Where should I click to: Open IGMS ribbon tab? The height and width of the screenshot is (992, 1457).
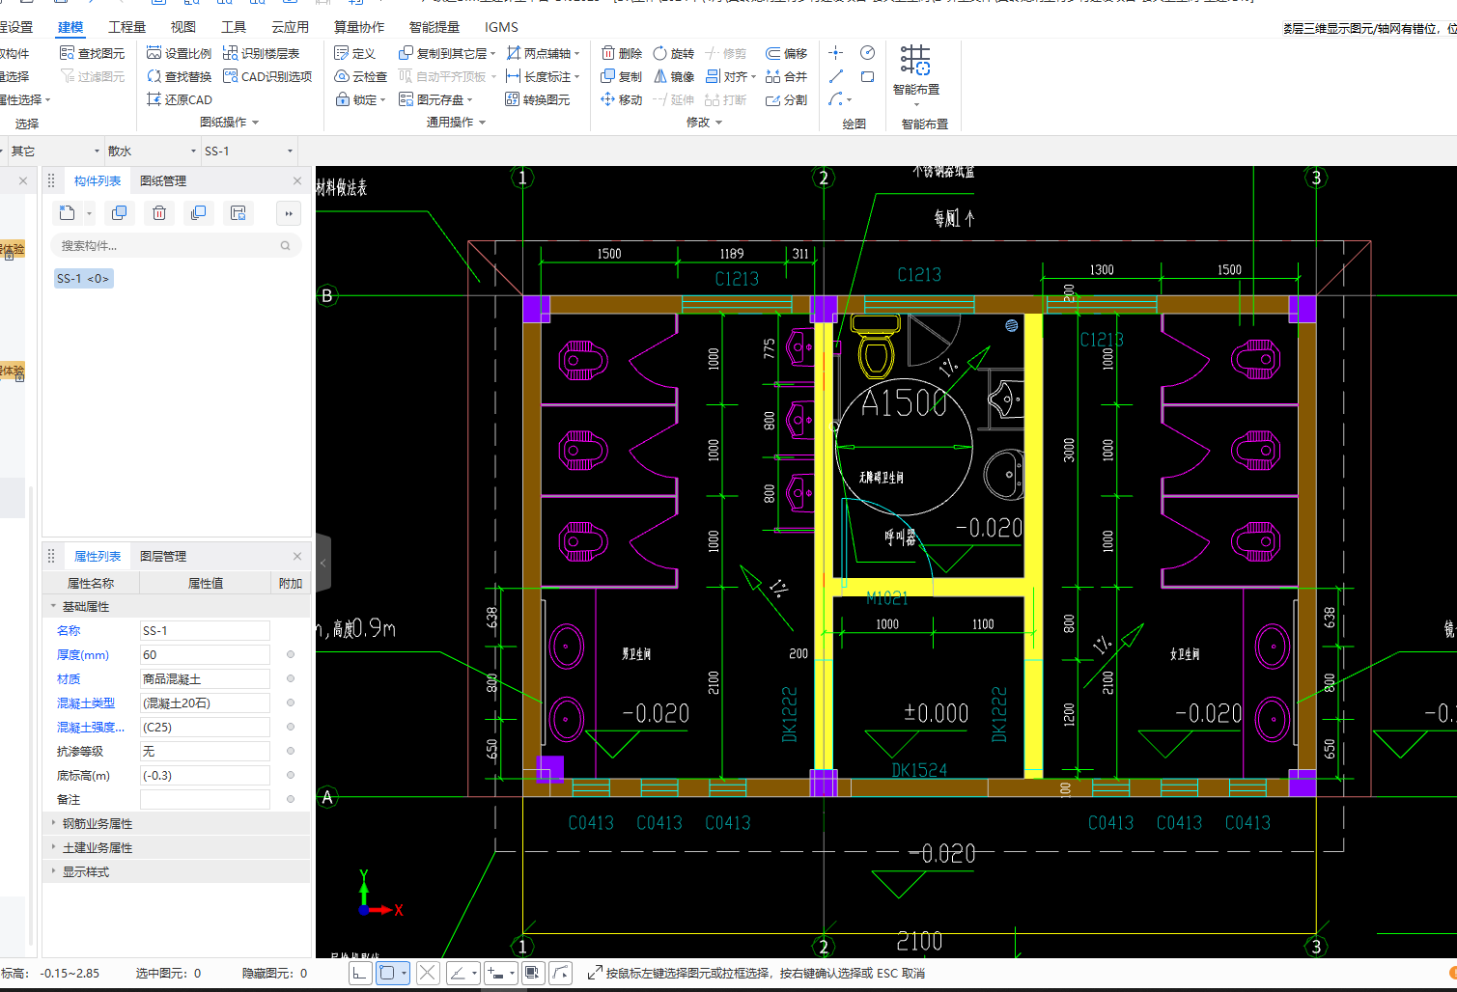(501, 27)
